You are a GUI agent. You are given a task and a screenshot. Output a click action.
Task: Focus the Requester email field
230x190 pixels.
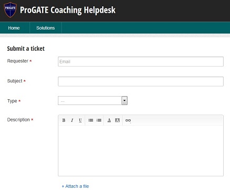tap(141, 62)
